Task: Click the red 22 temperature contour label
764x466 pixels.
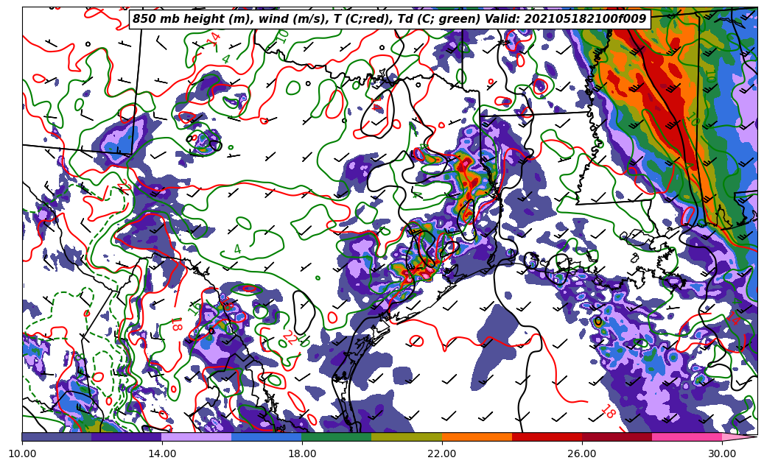Action: (x=289, y=339)
